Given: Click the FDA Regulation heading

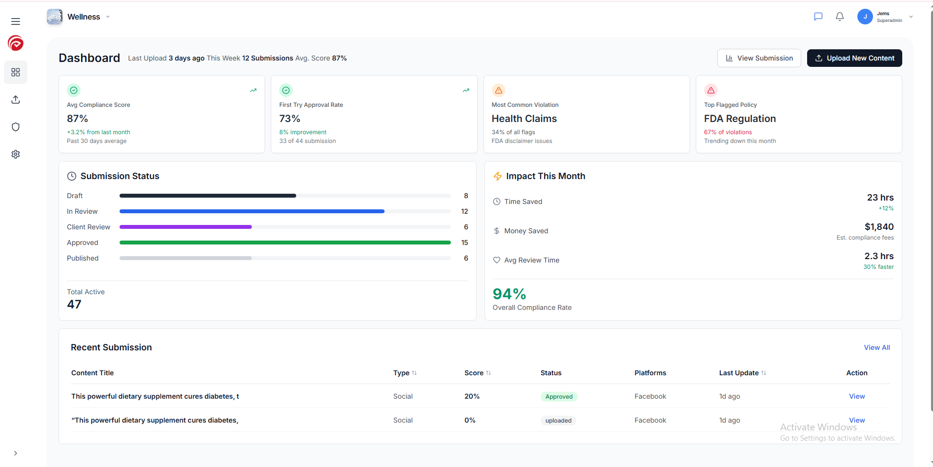Looking at the screenshot, I should click(x=740, y=119).
